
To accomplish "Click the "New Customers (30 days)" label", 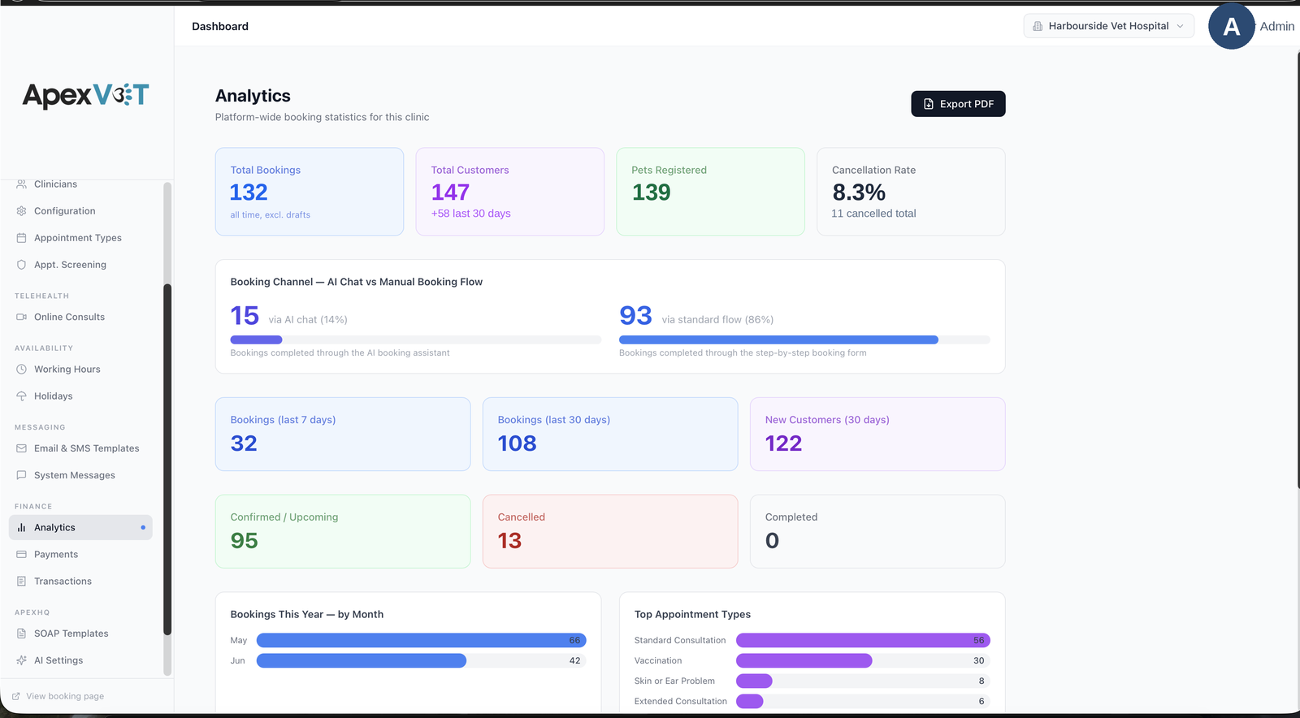I will (827, 420).
